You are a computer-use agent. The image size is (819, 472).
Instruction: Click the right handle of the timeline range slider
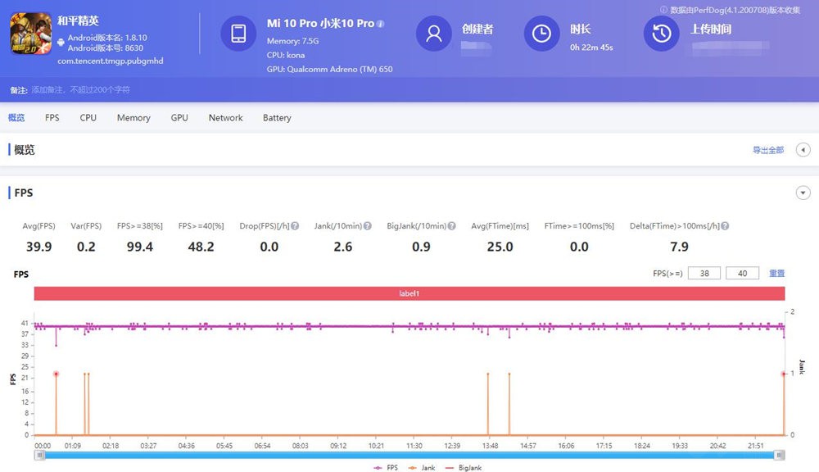coord(779,456)
